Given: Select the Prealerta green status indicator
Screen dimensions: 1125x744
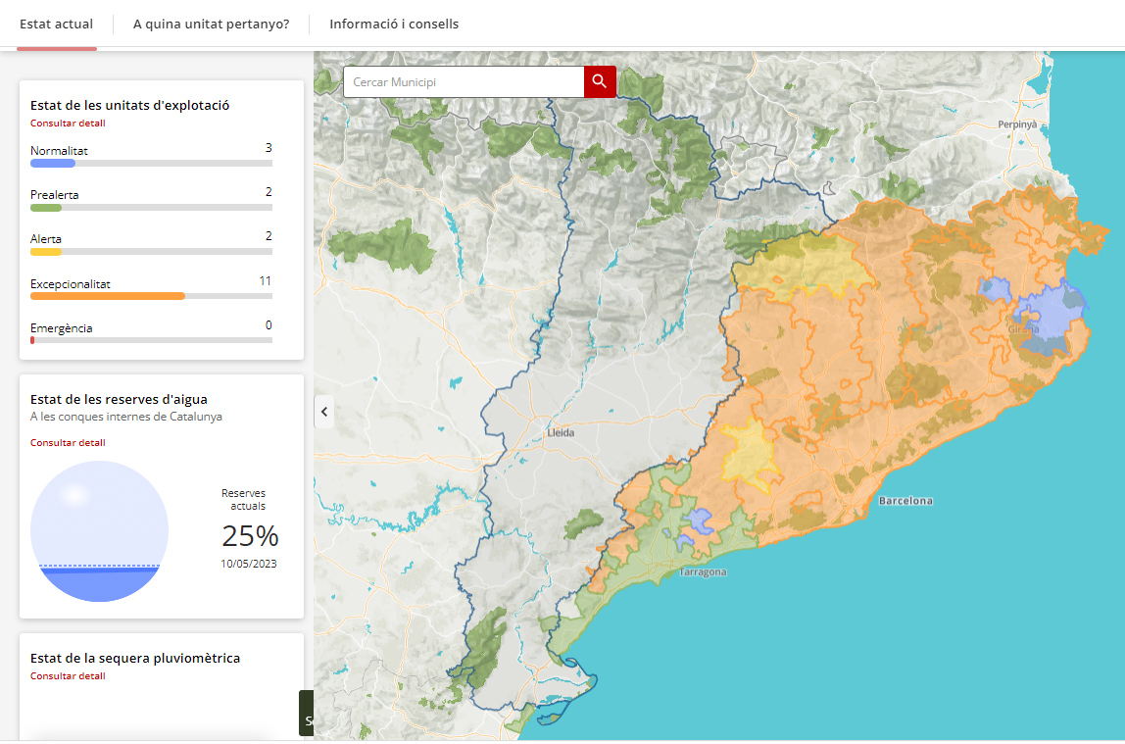Looking at the screenshot, I should 44,208.
